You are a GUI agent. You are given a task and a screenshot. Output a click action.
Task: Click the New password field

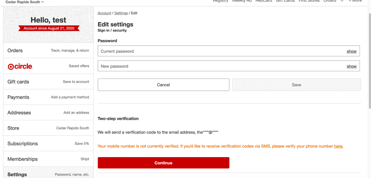tap(221, 66)
